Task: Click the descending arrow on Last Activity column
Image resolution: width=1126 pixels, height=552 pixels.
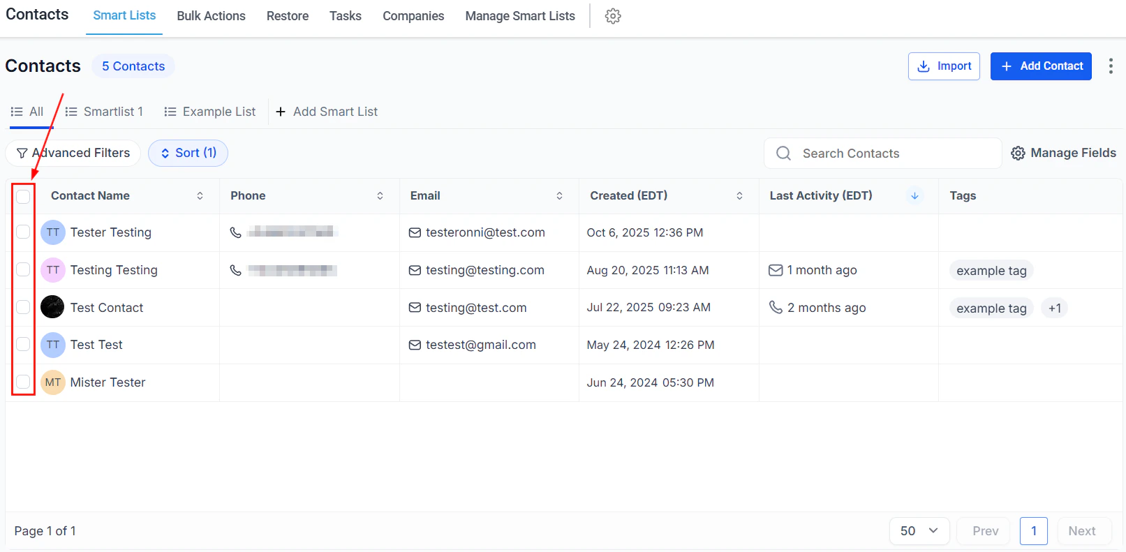Action: (914, 196)
